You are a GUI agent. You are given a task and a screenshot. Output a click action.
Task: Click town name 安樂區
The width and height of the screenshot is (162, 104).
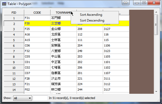point(56,45)
